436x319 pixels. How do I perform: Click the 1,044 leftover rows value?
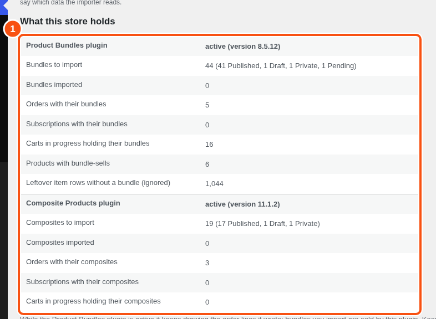point(214,184)
